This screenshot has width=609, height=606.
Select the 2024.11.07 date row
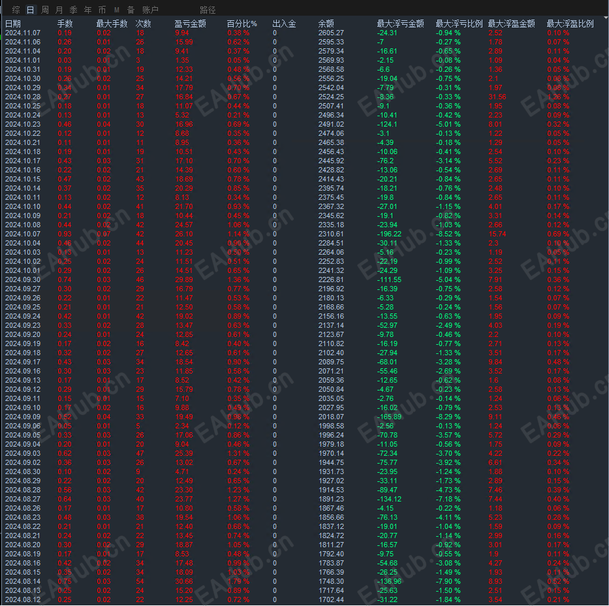(x=23, y=33)
